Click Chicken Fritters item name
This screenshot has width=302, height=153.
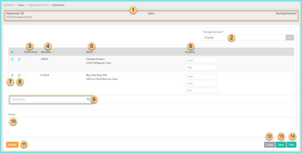coord(95,59)
